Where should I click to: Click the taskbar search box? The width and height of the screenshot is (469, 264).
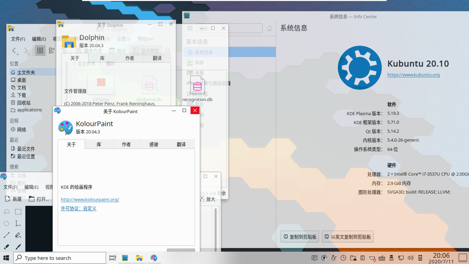pyautogui.click(x=60, y=258)
